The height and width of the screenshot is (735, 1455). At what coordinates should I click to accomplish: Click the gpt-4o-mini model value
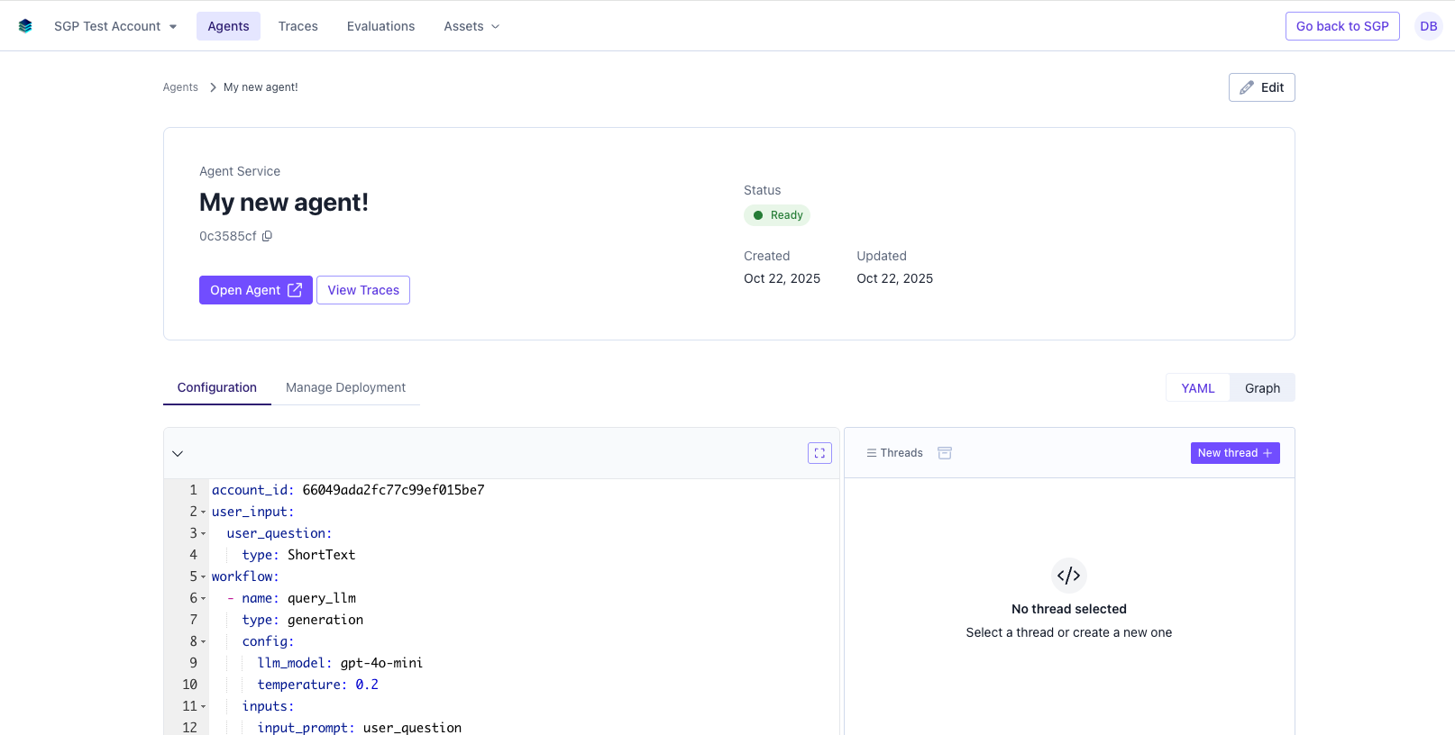coord(381,663)
